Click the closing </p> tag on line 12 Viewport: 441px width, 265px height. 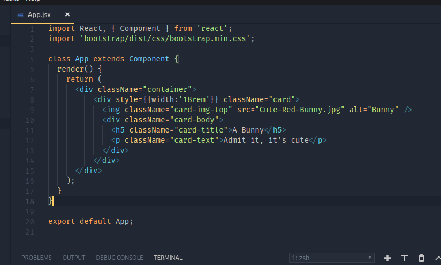(x=318, y=140)
